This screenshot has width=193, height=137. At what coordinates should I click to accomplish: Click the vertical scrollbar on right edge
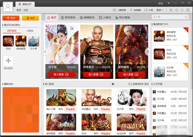[192, 55]
